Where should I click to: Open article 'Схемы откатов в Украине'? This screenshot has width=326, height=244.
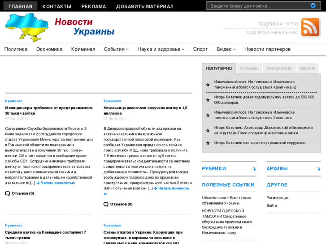coord(143,238)
